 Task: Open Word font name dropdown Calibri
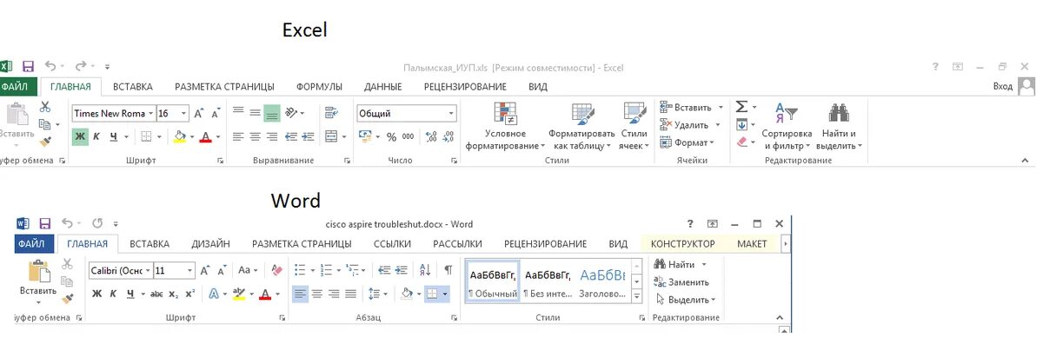(148, 270)
